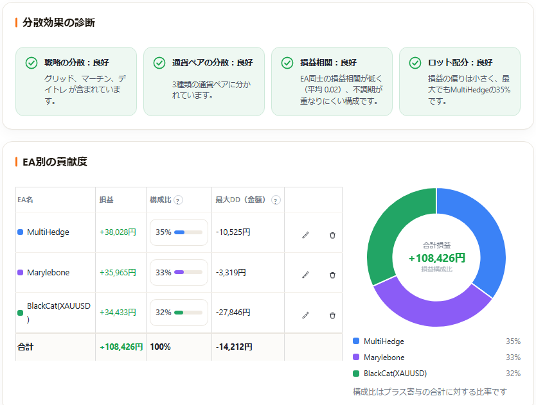
Task: Click ロット配分:良好 card title
Action: (460, 62)
